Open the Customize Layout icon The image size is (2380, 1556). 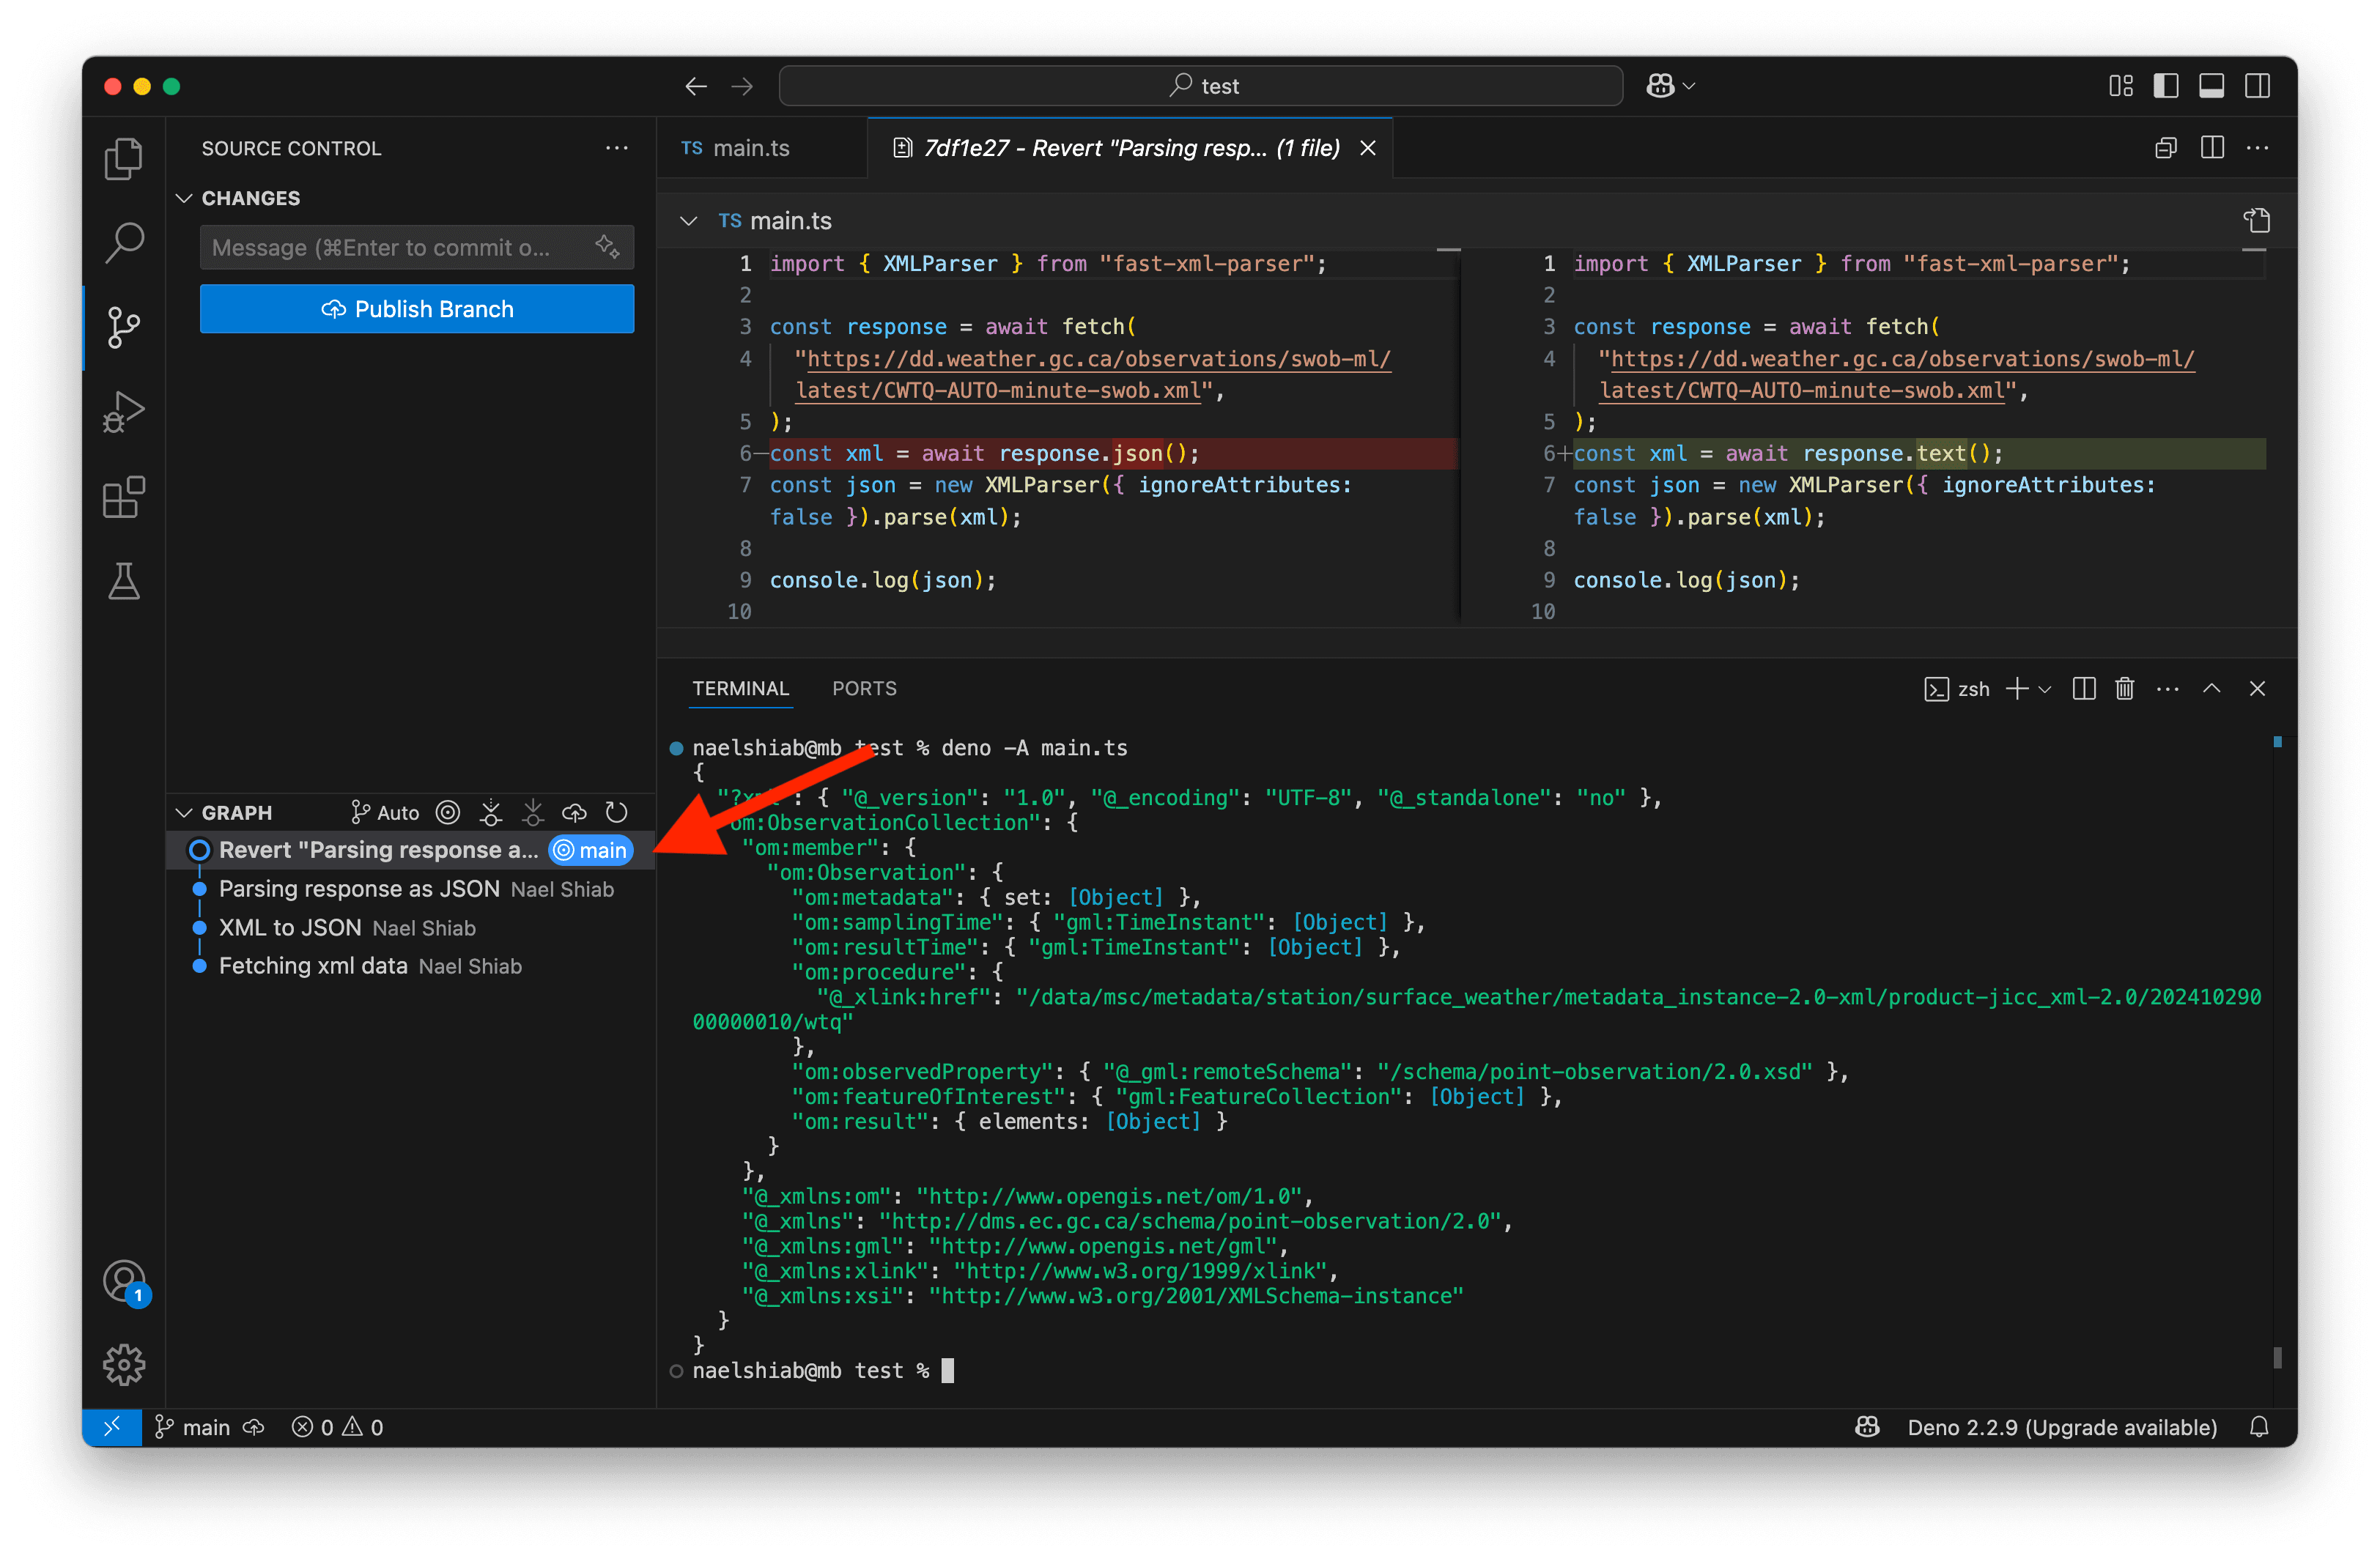2120,86
